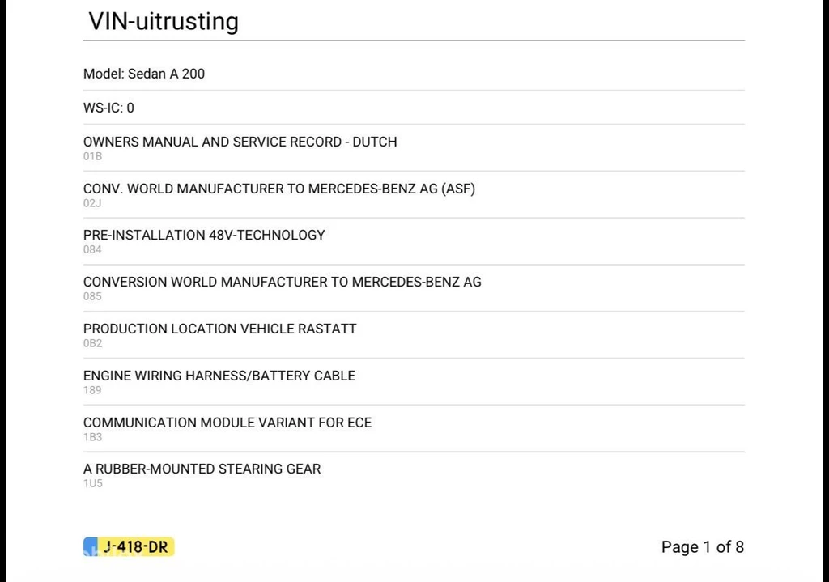Select the WS-IC: 0 line
This screenshot has height=582, width=829.
pyautogui.click(x=108, y=108)
